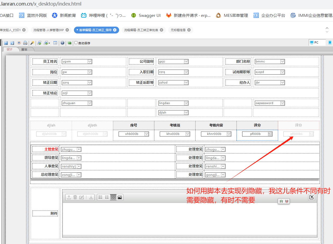This screenshot has height=244, width=333.
Task: Expand the renshiyj dropdown arrow
Action: coord(79,166)
